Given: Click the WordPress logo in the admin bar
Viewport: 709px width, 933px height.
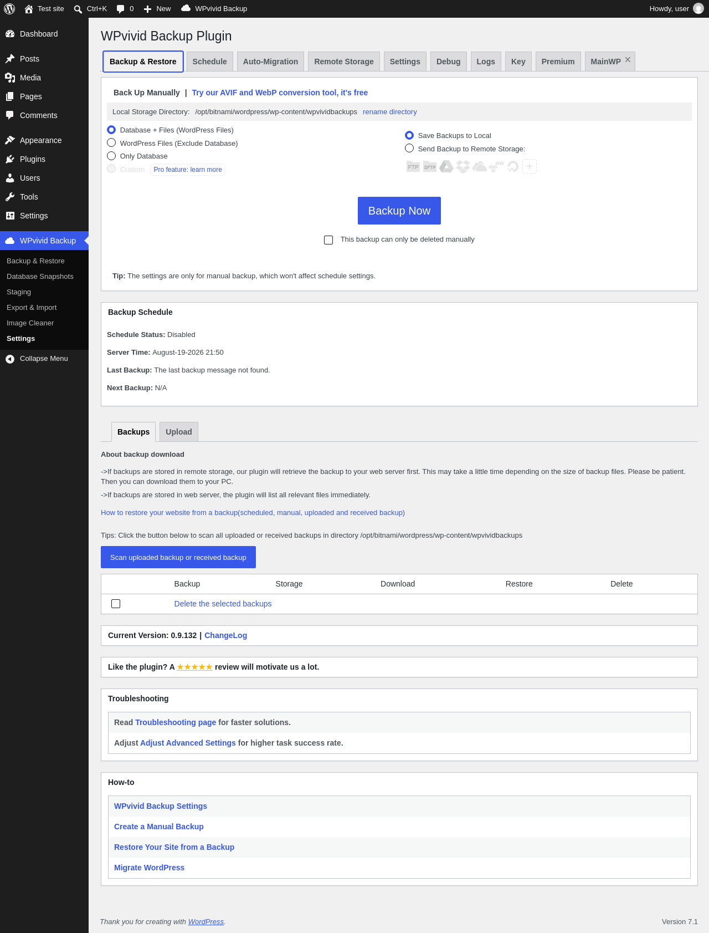Looking at the screenshot, I should 9,9.
